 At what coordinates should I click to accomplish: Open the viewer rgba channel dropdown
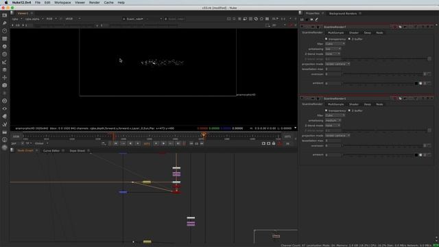coord(16,19)
